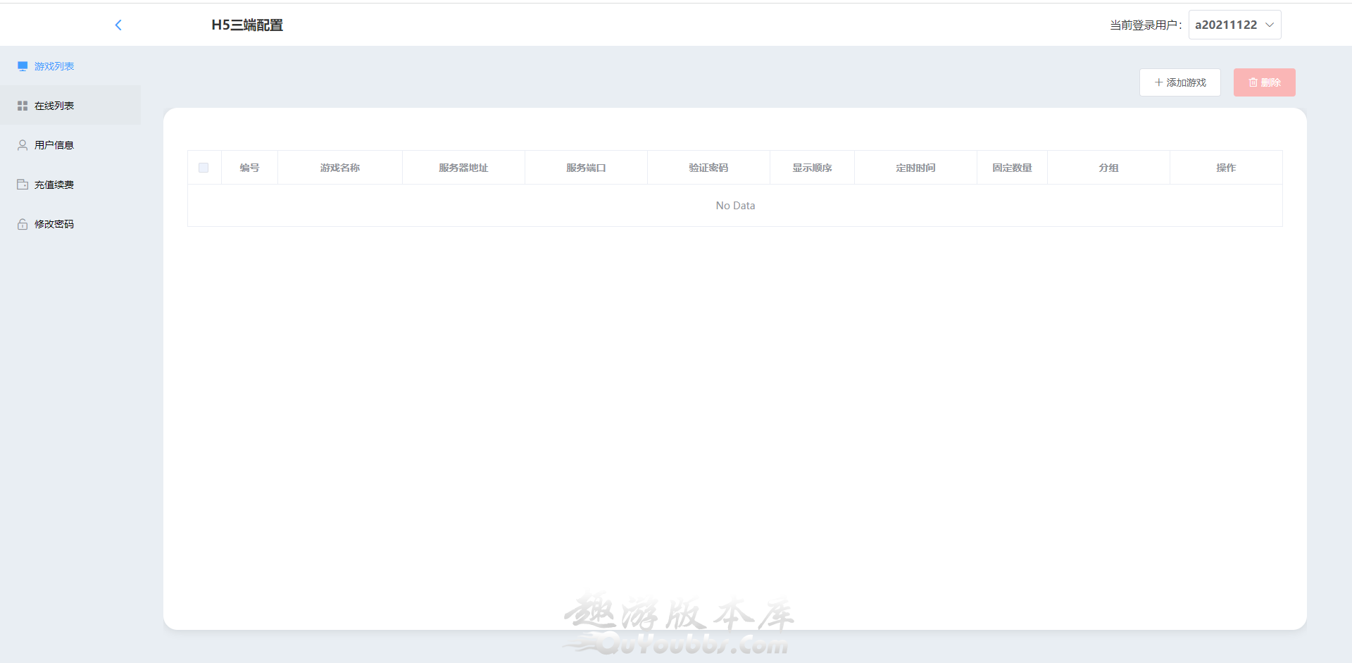Click the person icon beside 用户信息

(x=23, y=145)
